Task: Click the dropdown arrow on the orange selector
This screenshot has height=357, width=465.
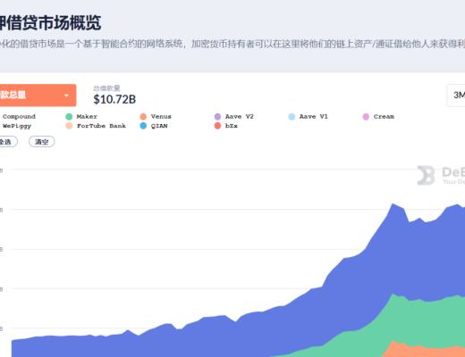Action: 66,95
